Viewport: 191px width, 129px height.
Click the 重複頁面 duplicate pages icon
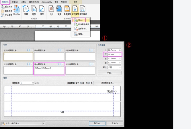3,7
